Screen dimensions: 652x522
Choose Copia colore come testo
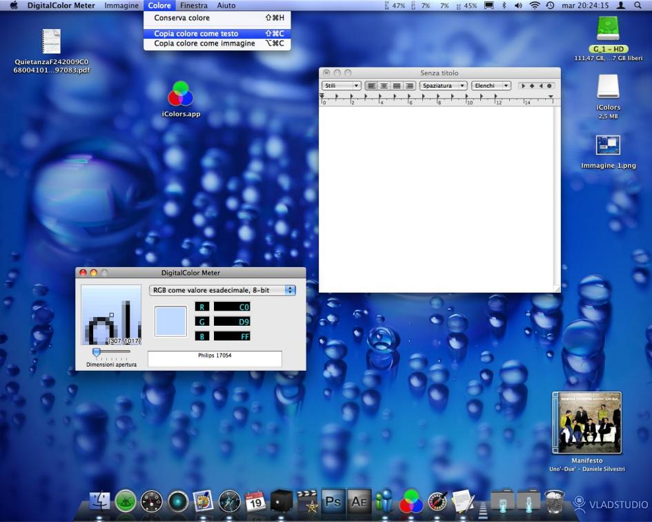pyautogui.click(x=217, y=34)
